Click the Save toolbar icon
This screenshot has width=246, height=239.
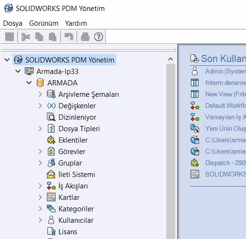click(x=10, y=37)
